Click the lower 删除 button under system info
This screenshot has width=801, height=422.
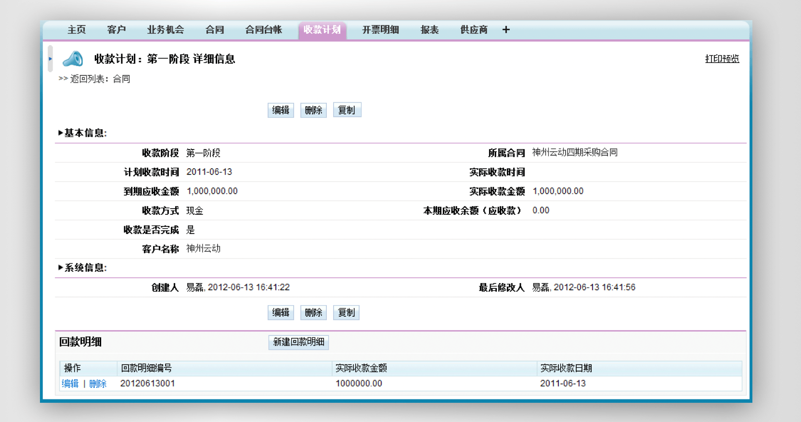[313, 312]
